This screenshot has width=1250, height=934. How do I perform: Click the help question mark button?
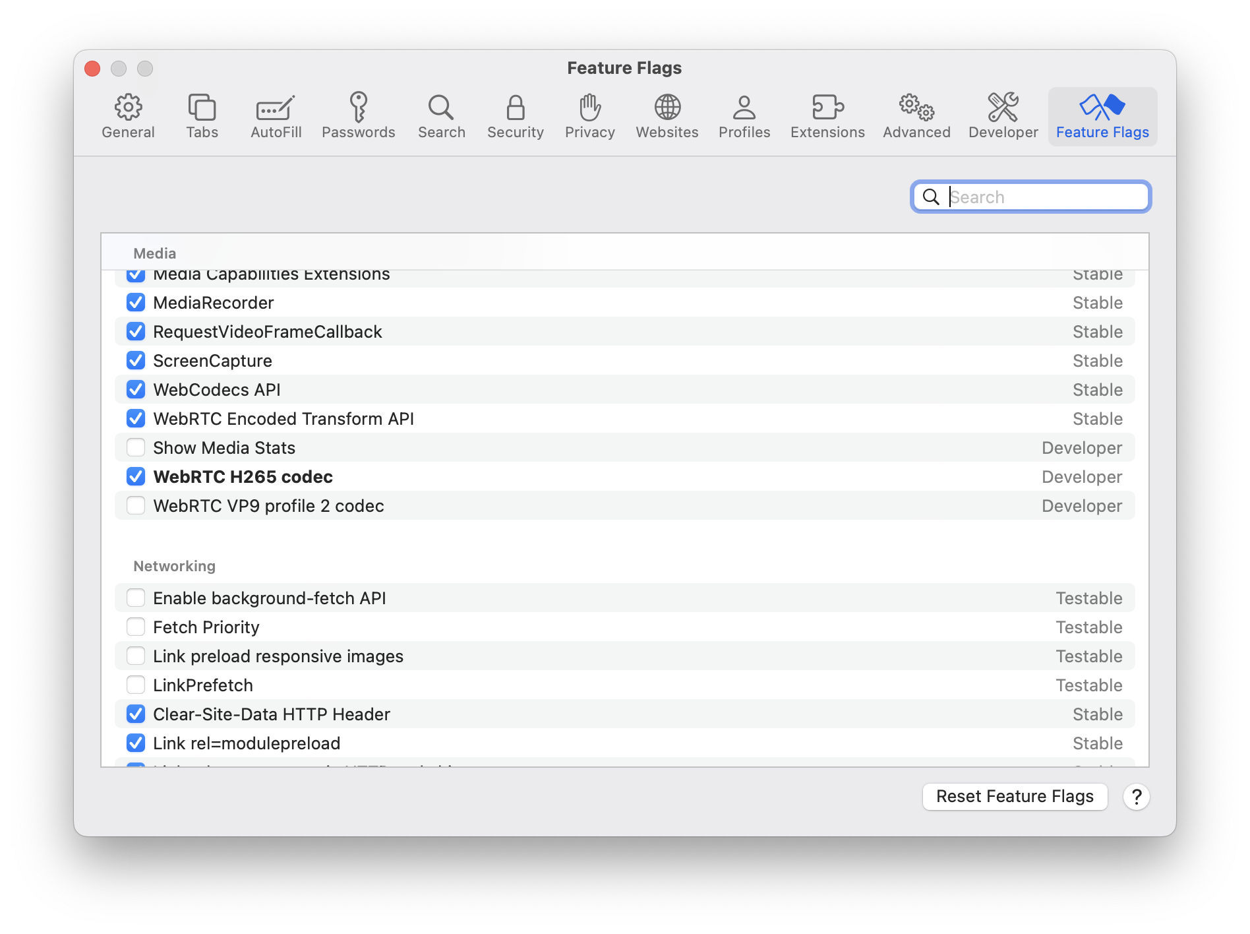[x=1136, y=797]
